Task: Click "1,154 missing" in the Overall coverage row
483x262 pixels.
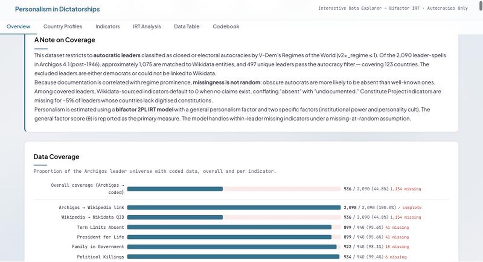Action: (x=405, y=189)
